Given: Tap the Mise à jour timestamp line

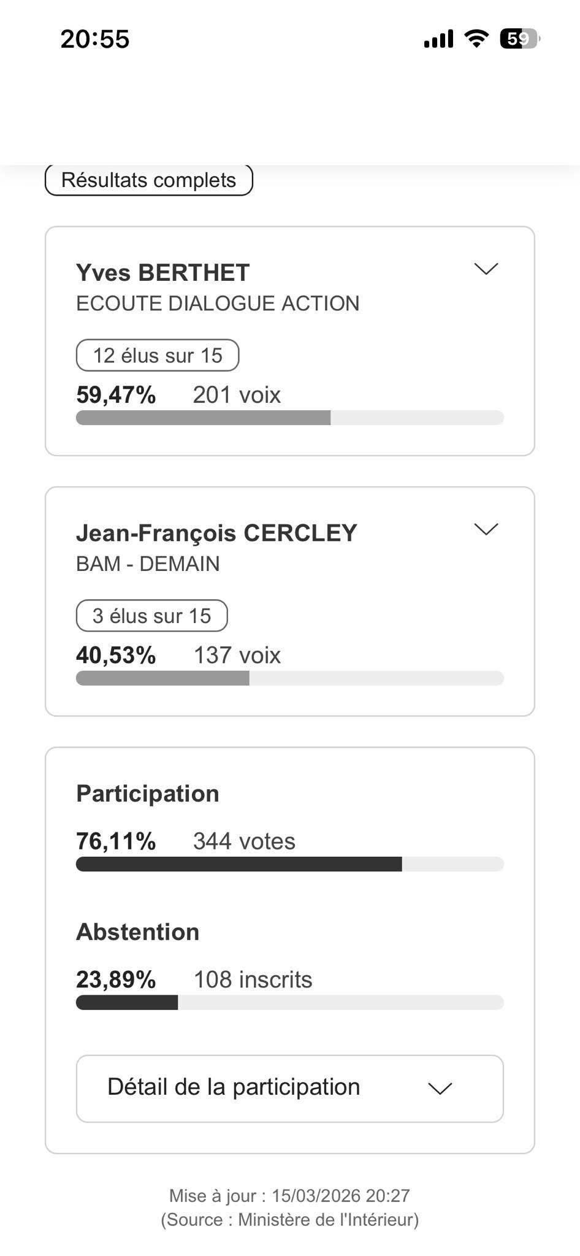Looking at the screenshot, I should (x=289, y=1195).
